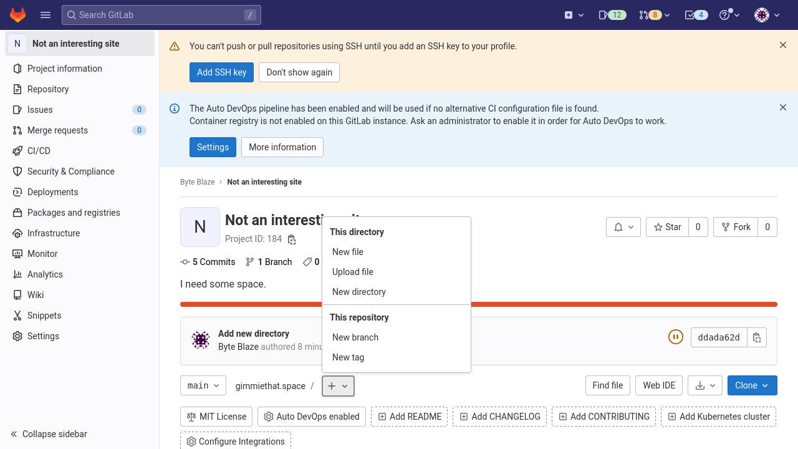798x449 pixels.
Task: Click the Deployments sidebar icon
Action: click(17, 192)
